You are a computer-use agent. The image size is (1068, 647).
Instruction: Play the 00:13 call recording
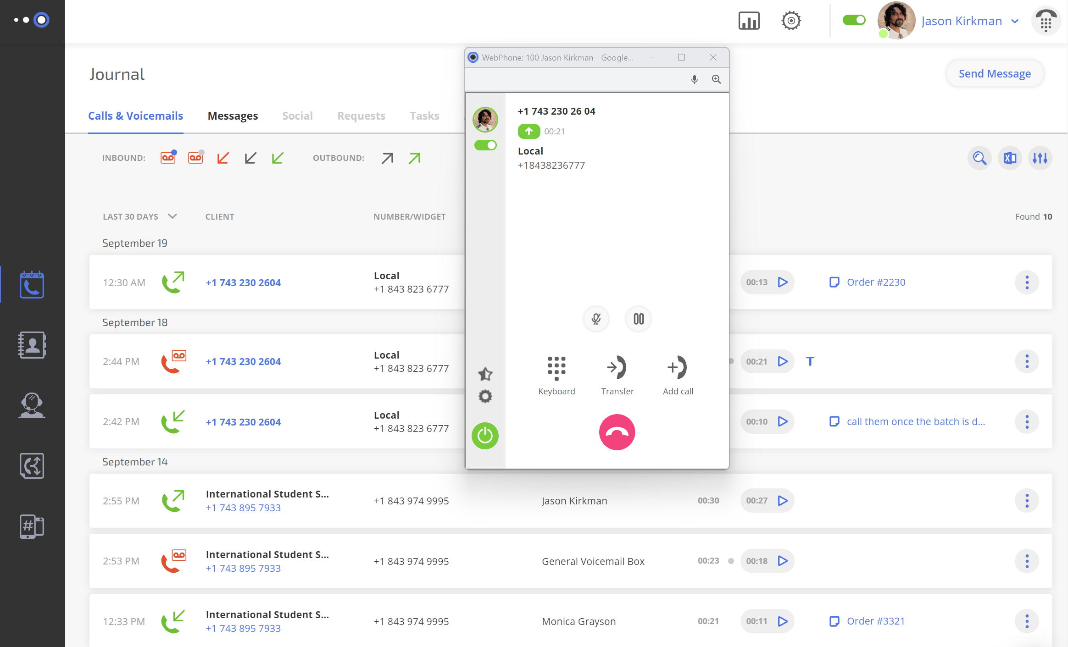click(783, 282)
